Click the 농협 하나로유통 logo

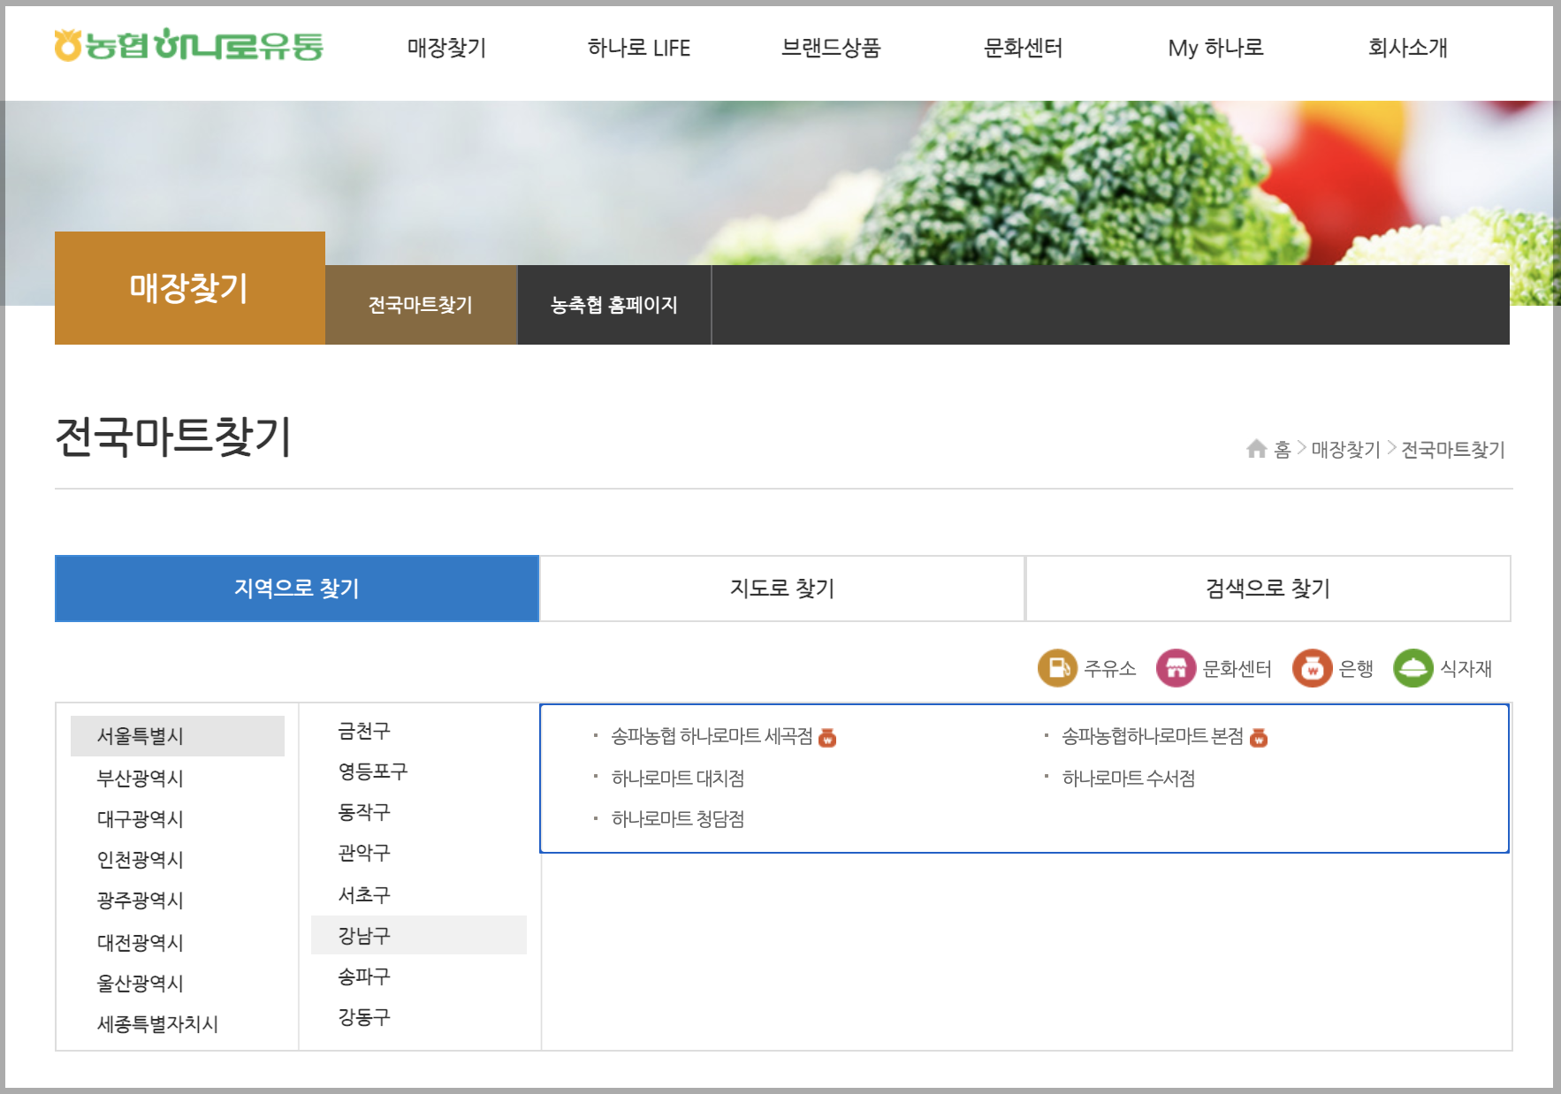[x=188, y=46]
